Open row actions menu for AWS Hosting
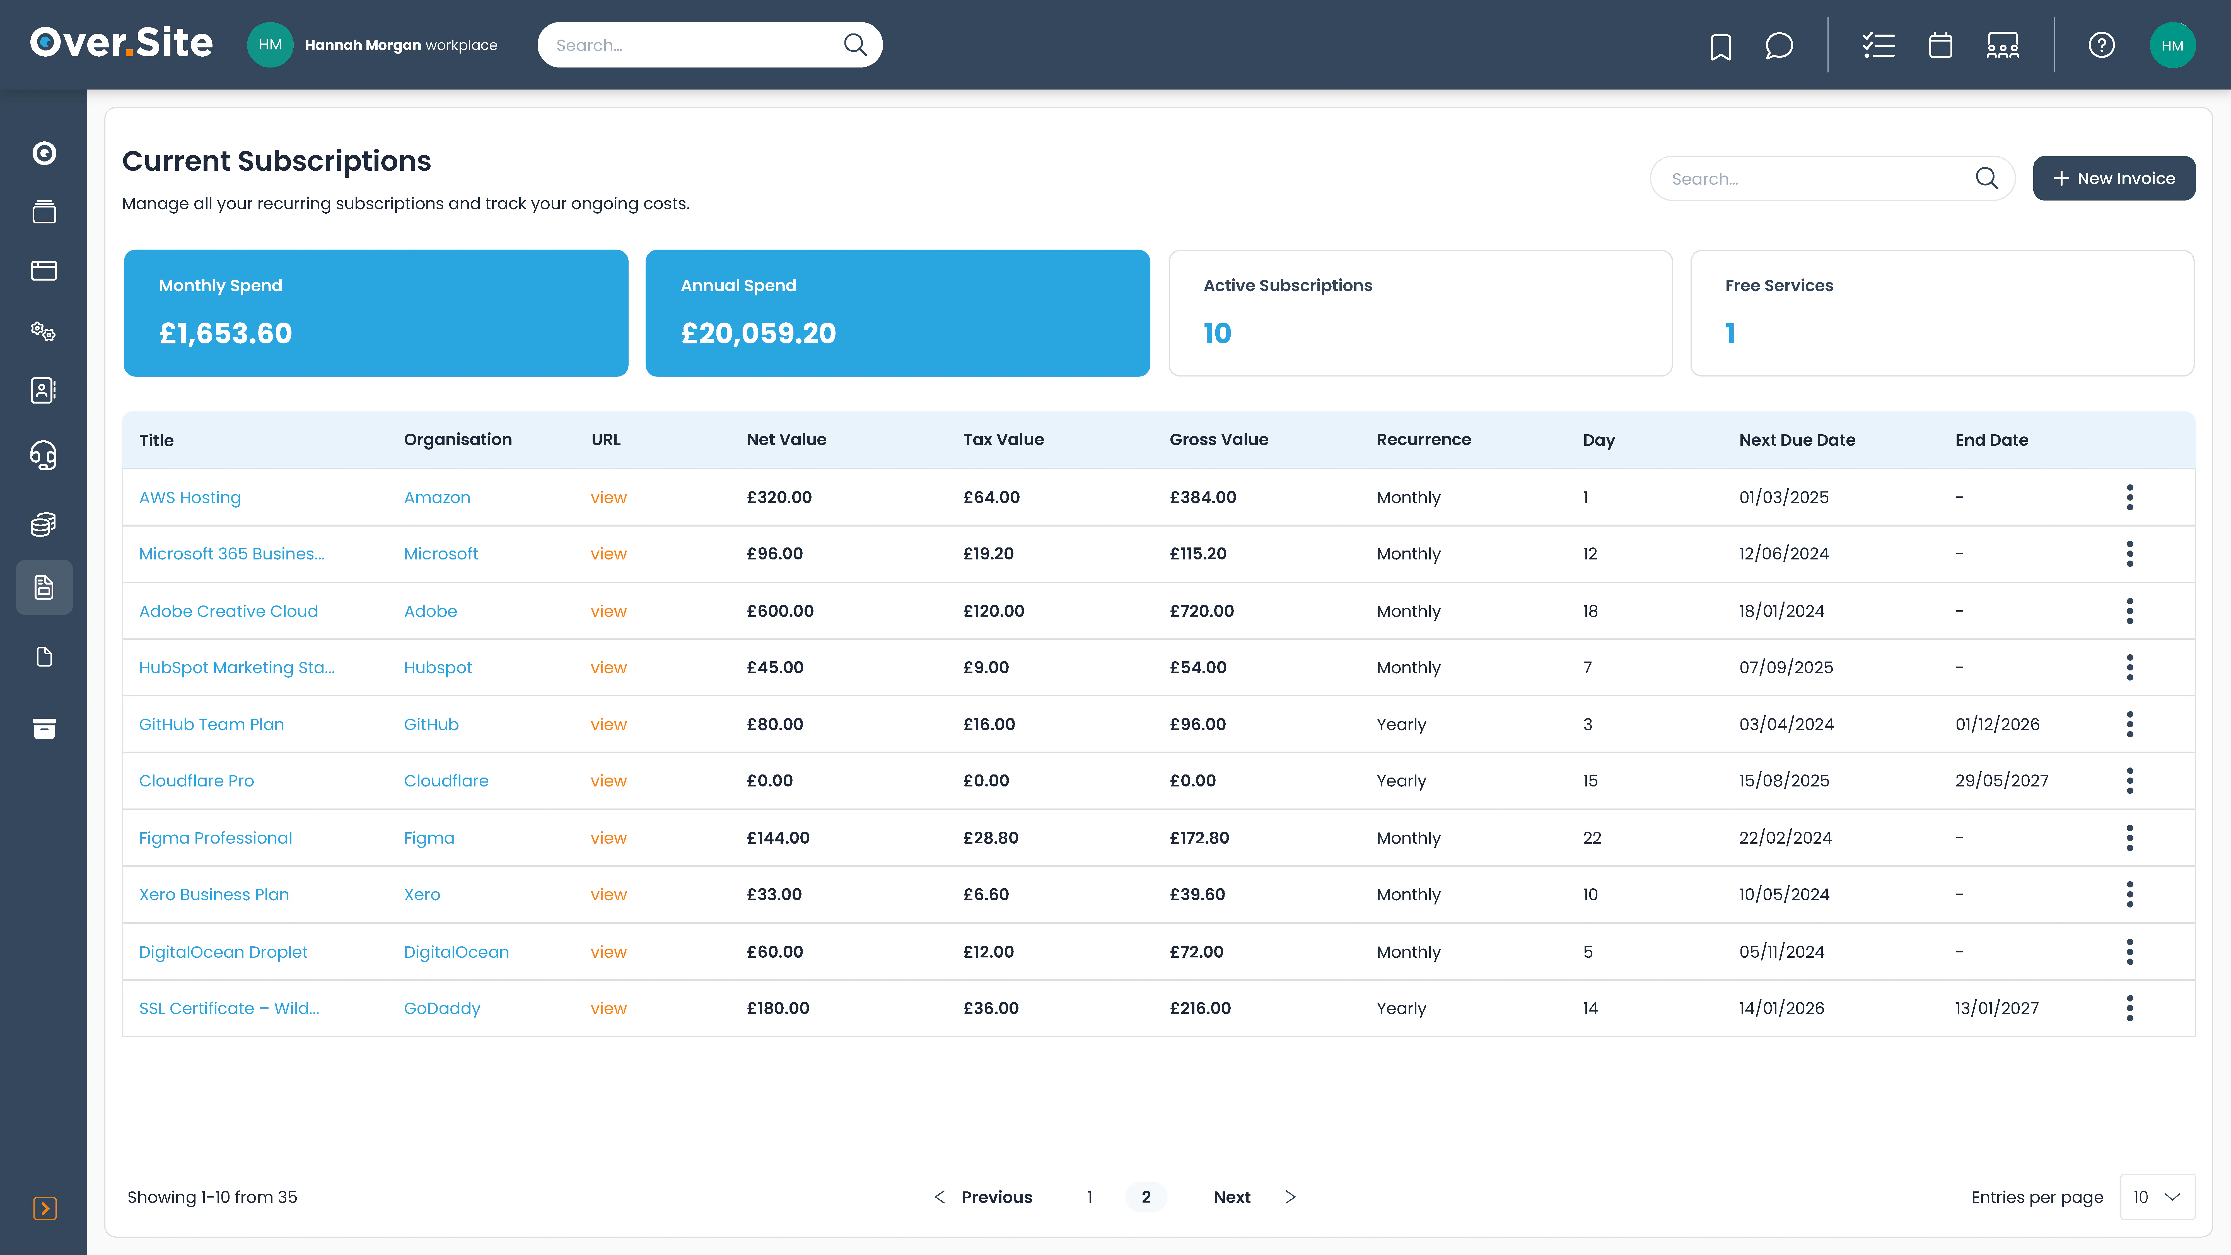 click(x=2130, y=497)
